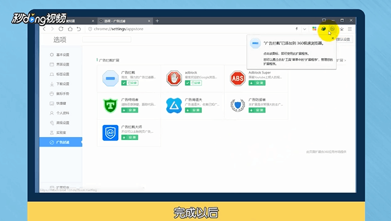Click the settings search field beside 选项

(x=106, y=40)
